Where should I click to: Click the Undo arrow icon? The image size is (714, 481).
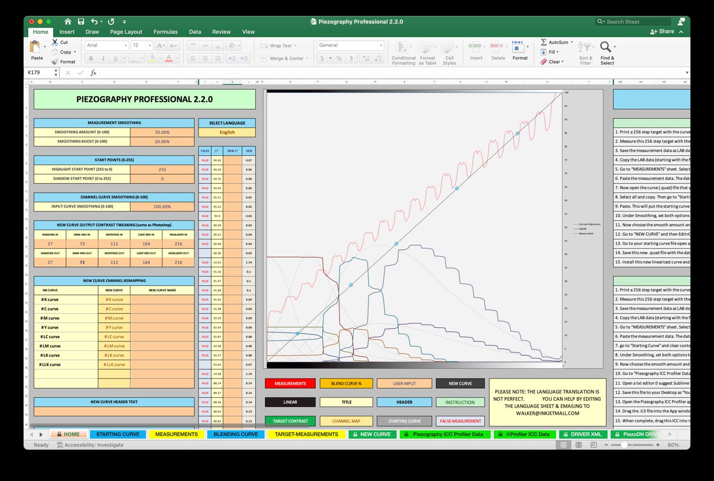[94, 21]
